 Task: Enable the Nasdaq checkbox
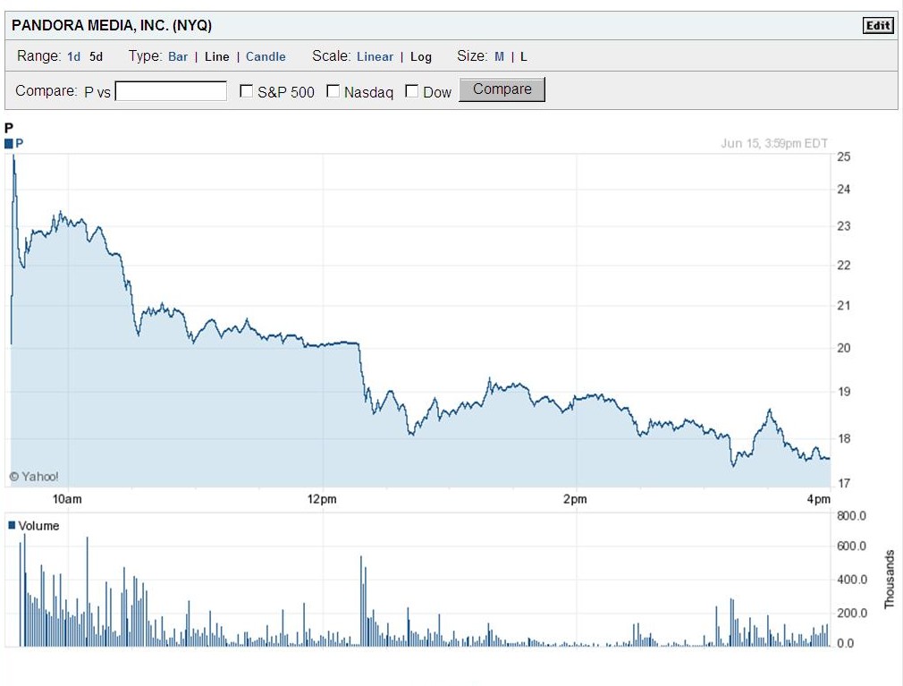pos(333,91)
